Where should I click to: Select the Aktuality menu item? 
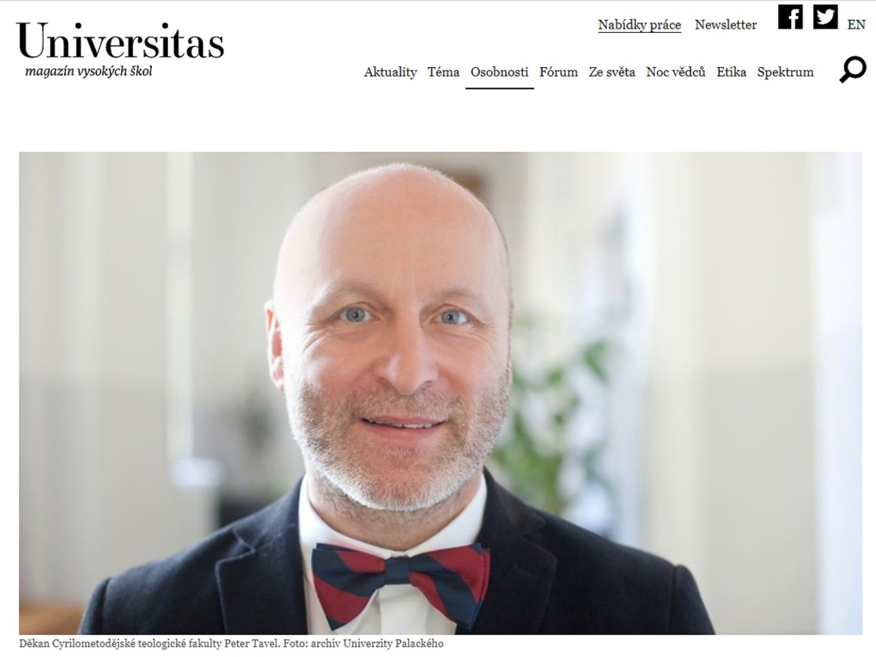click(390, 72)
